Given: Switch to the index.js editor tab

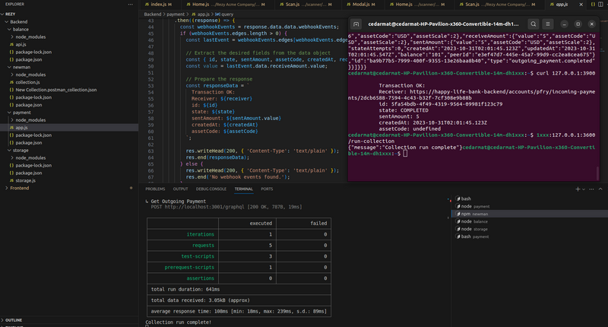Looking at the screenshot, I should [x=159, y=5].
